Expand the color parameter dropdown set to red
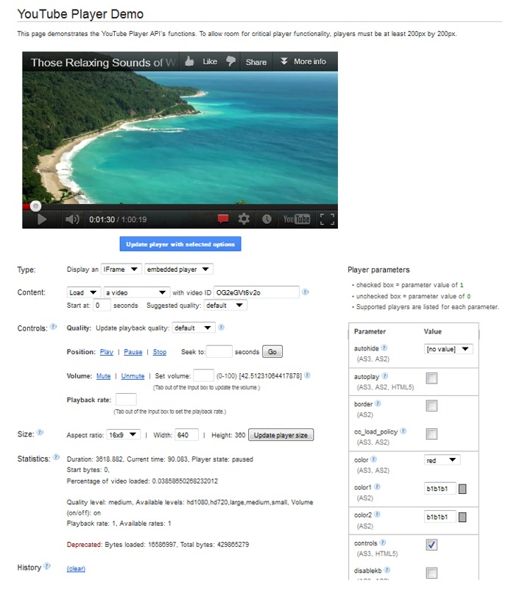511x600 pixels. [443, 460]
